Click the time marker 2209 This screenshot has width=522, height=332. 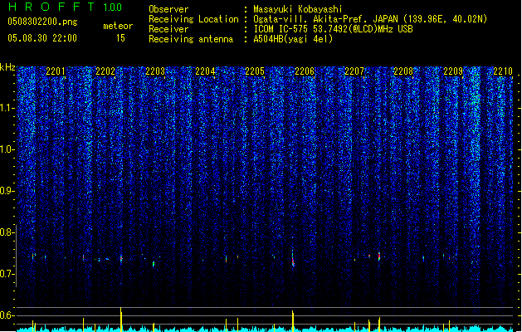pos(453,71)
